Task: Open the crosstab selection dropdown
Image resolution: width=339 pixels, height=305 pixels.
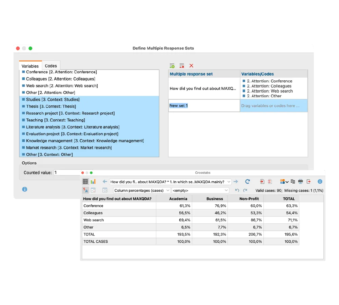Action: tap(171, 182)
